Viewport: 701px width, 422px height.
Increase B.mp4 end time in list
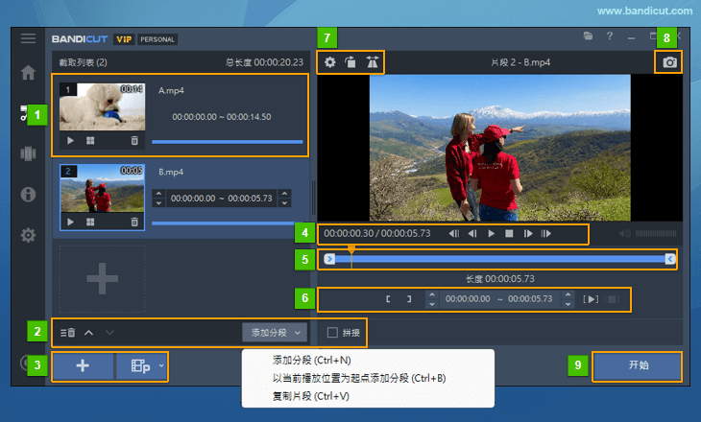[x=284, y=194]
